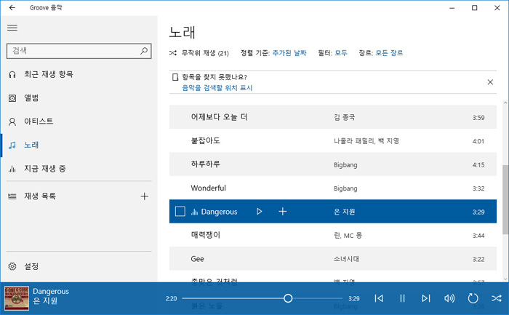Shuffle all with 무작위 재생 (21)
509x315 pixels.
[x=199, y=53]
